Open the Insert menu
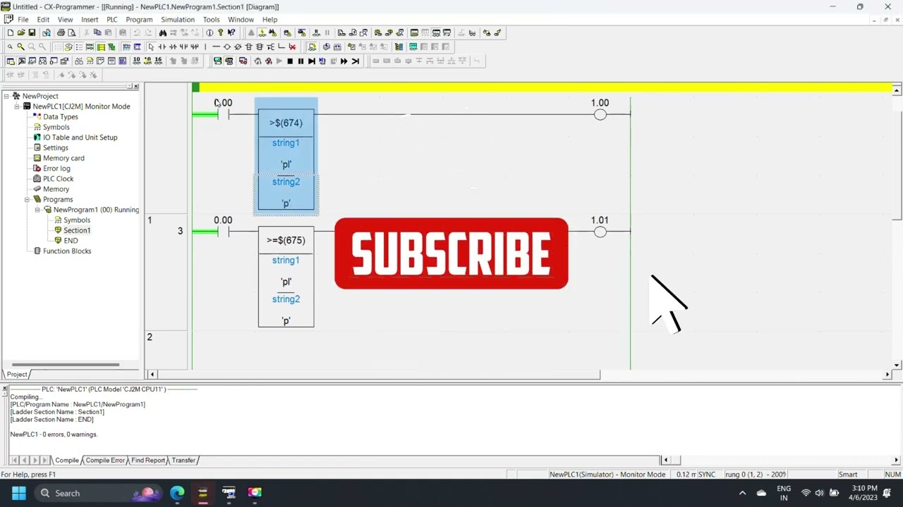 (90, 19)
